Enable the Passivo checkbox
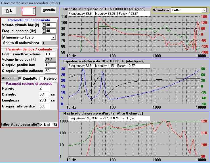Screen dimensions: 210x163 tap(41, 79)
